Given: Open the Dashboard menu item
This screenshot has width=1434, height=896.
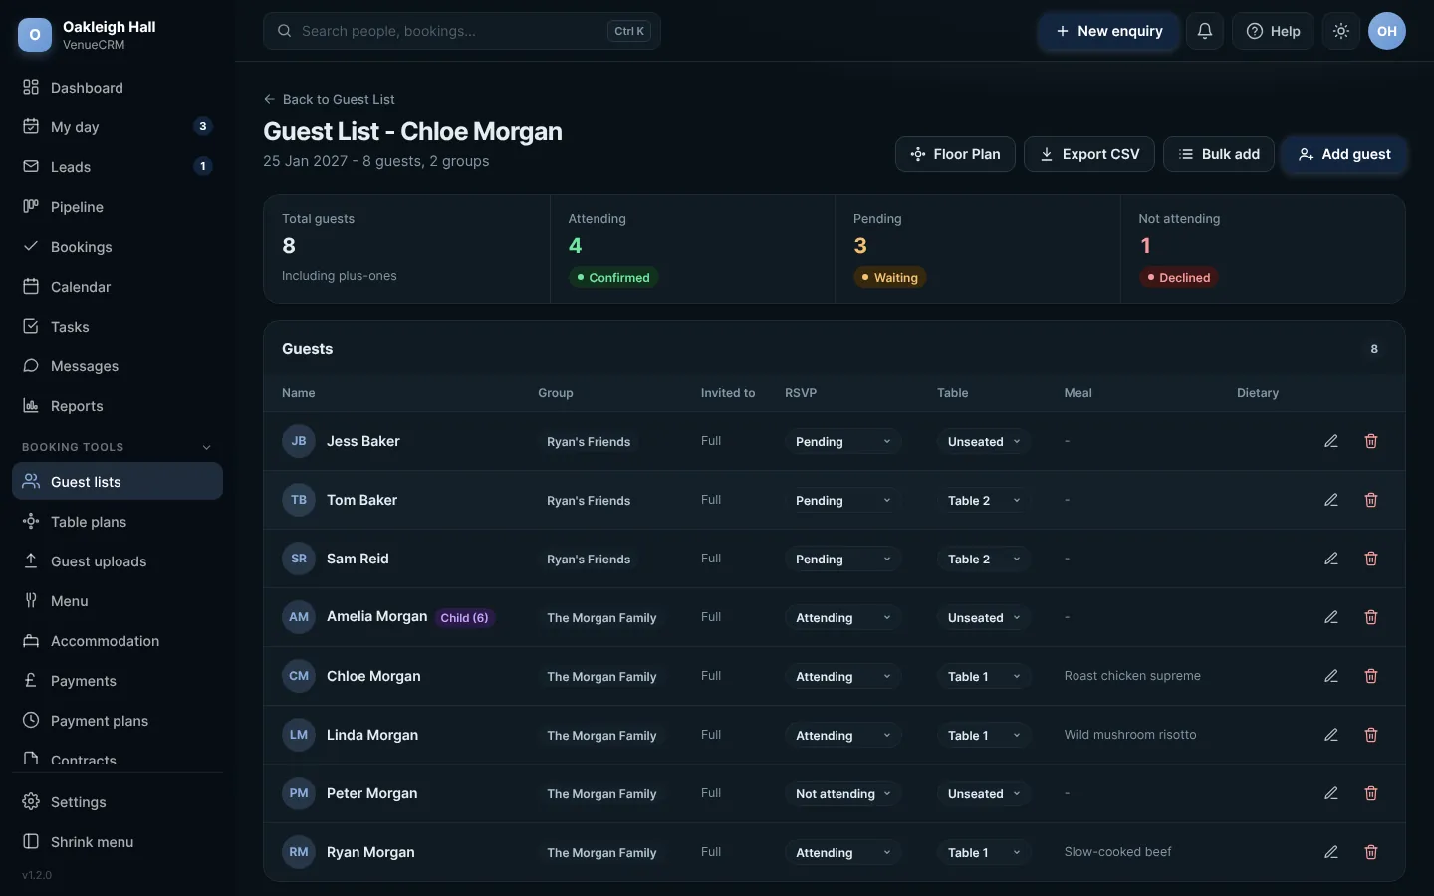Looking at the screenshot, I should (x=118, y=88).
